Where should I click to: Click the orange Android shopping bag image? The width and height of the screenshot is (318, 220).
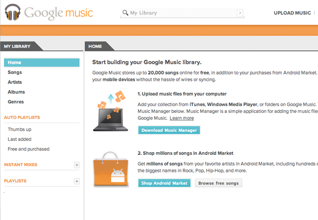pyautogui.click(x=111, y=169)
